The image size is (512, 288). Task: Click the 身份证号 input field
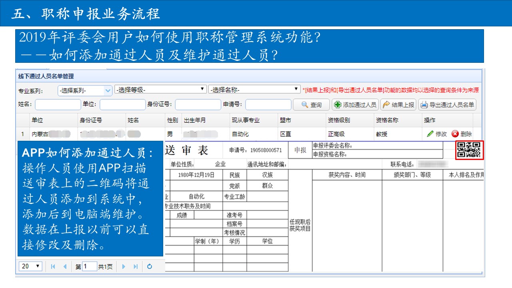tap(198, 105)
